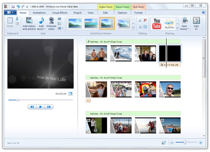Share movie to SkyDrive
The width and height of the screenshot is (210, 152).
click(169, 24)
